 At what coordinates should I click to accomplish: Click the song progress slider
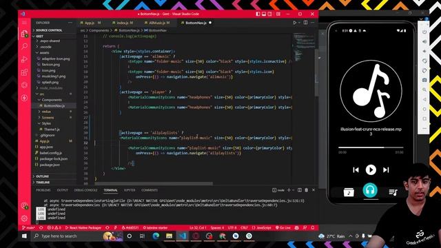coord(371,147)
